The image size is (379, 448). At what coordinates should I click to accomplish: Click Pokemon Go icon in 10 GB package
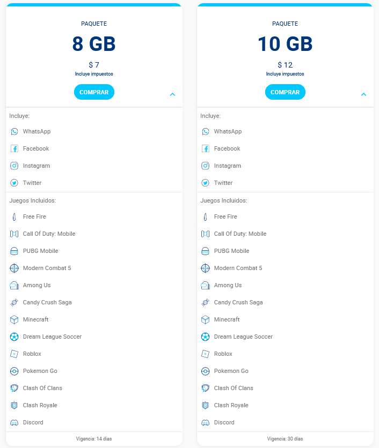(205, 371)
